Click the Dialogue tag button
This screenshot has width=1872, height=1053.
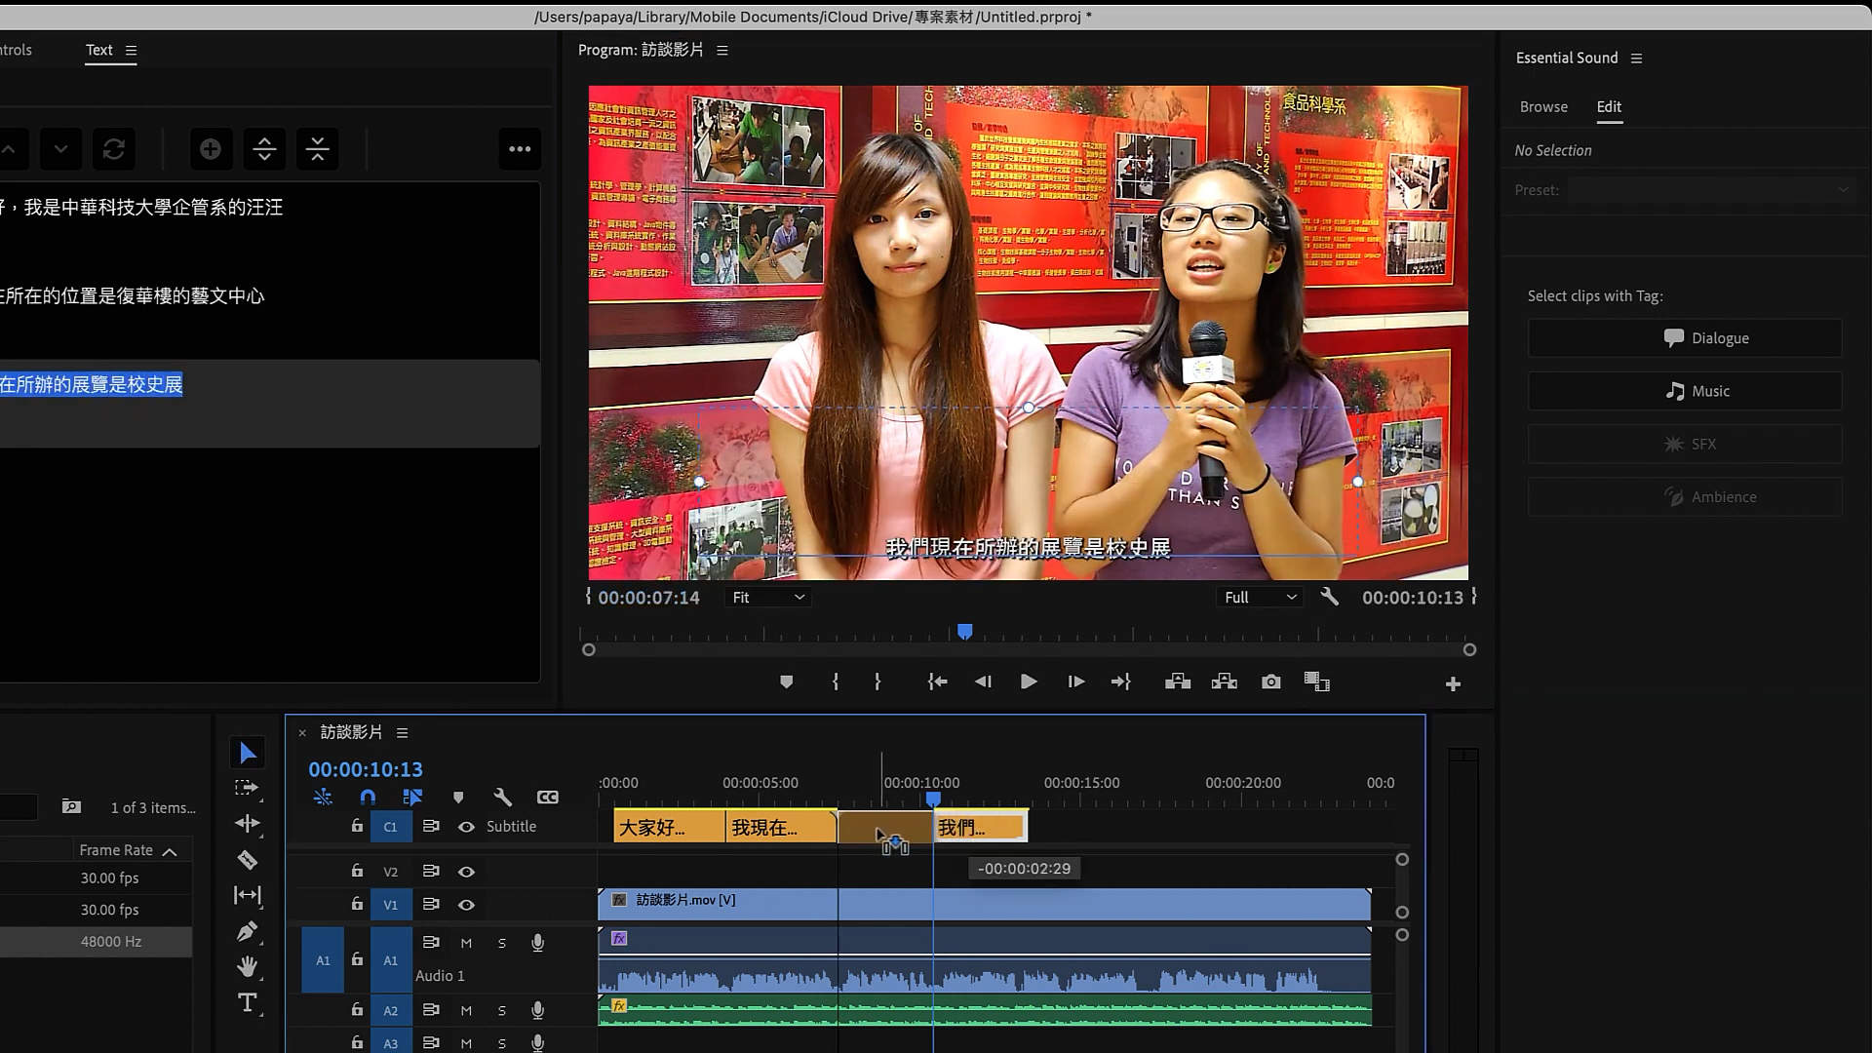tap(1684, 338)
